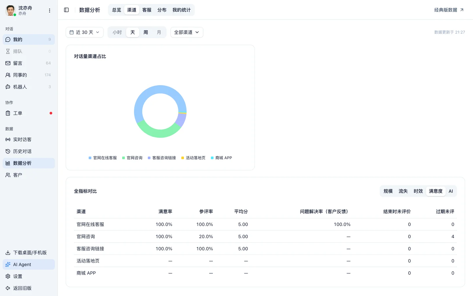Set granularity to 月
The height and width of the screenshot is (296, 473).
tap(159, 32)
